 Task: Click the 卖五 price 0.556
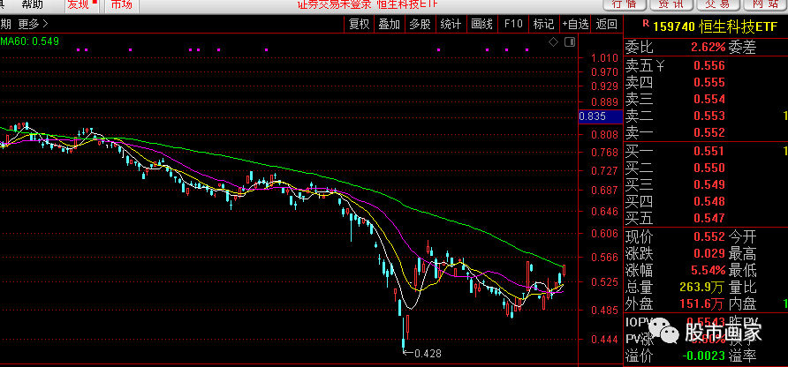point(709,65)
